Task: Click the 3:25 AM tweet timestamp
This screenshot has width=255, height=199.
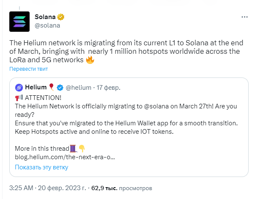Action: (x=21, y=188)
